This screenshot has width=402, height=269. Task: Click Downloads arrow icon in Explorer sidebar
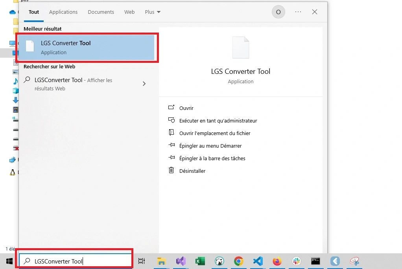[16, 100]
